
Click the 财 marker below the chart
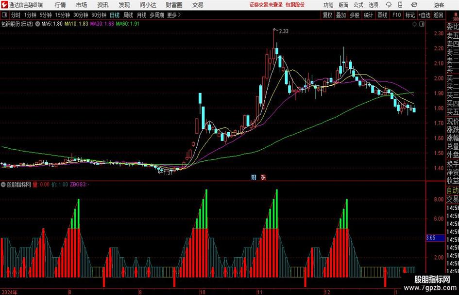click(x=254, y=177)
